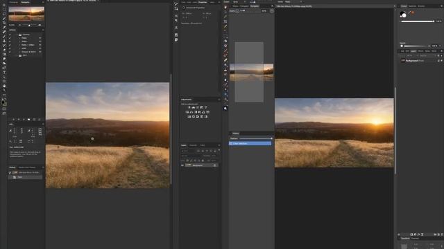Click the Affinity Navigator preview thumbnail

pos(251,72)
